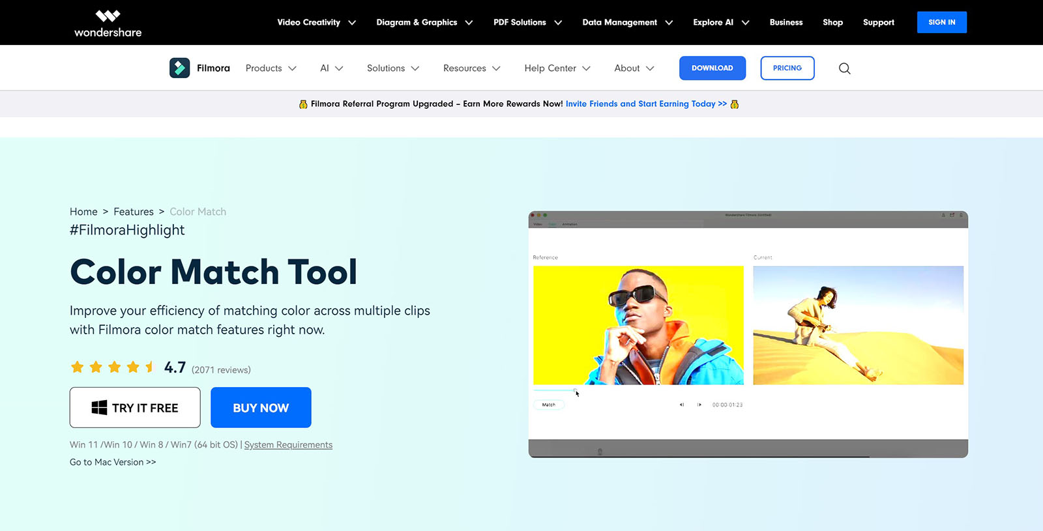Screen dimensions: 1043x531
Task: Click the Current desert image thumbnail
Action: coord(858,325)
